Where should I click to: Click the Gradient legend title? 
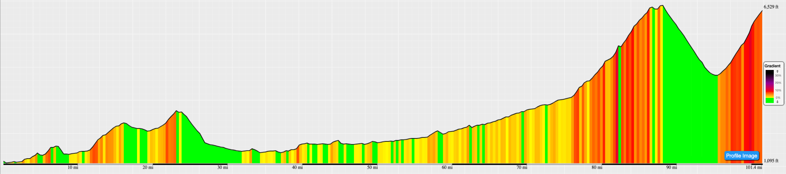pos(773,66)
